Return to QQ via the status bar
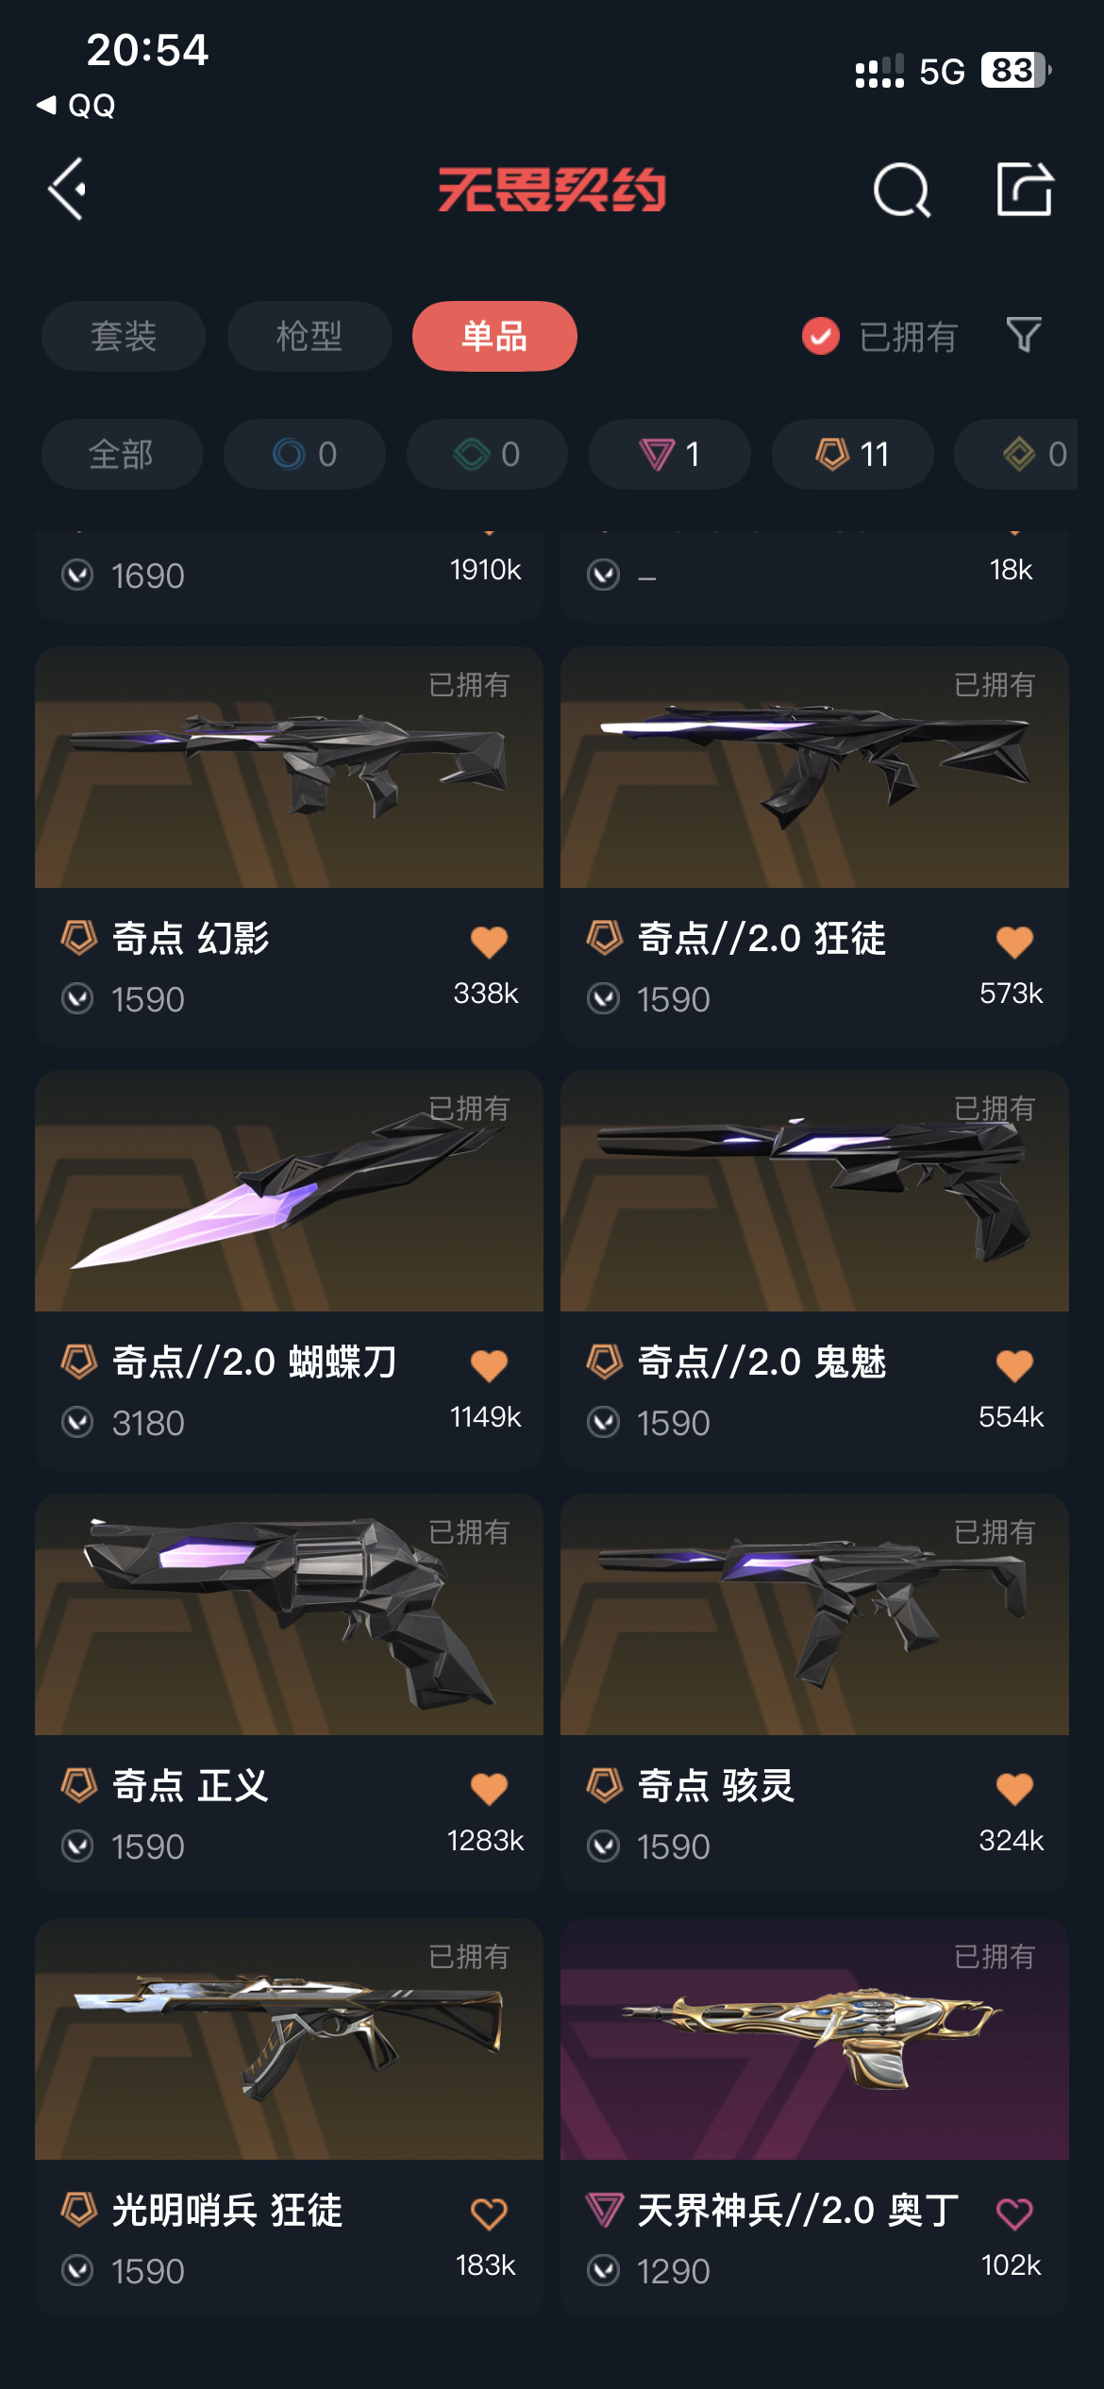 click(x=75, y=105)
